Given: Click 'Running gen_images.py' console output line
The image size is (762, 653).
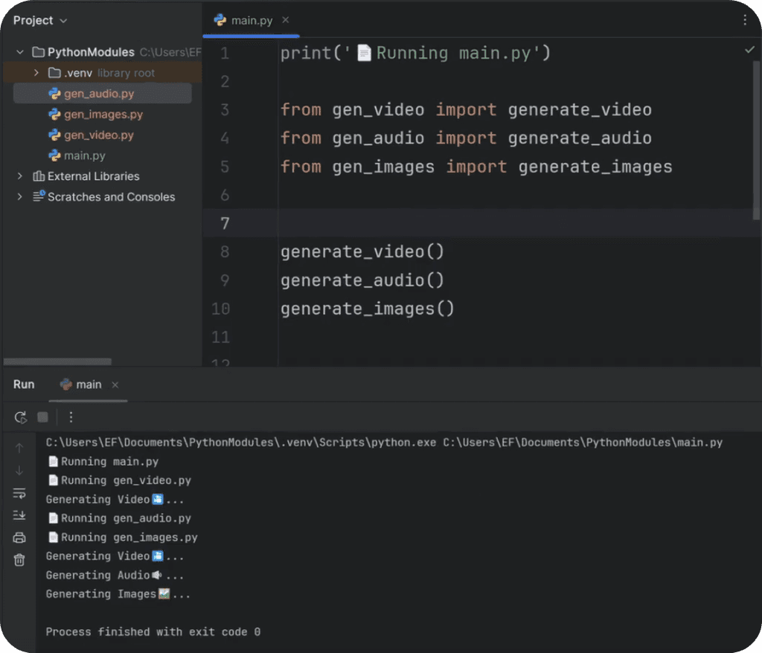Looking at the screenshot, I should [123, 538].
